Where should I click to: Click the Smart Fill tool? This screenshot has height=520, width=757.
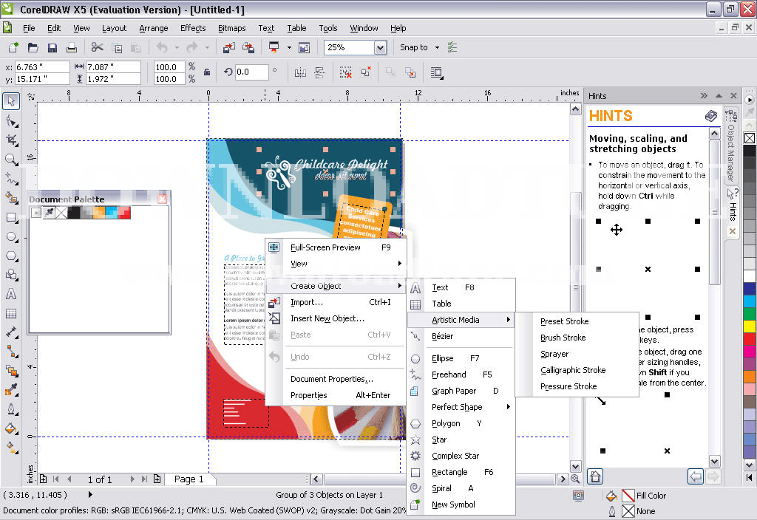coord(10,197)
